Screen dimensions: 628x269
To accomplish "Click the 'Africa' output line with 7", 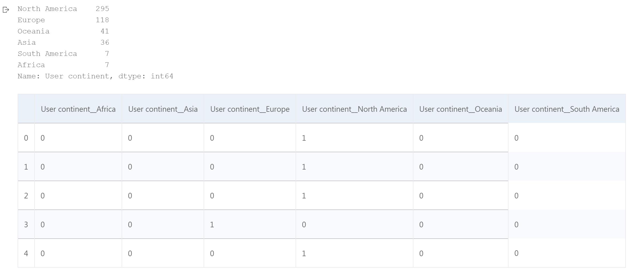I will 63,65.
